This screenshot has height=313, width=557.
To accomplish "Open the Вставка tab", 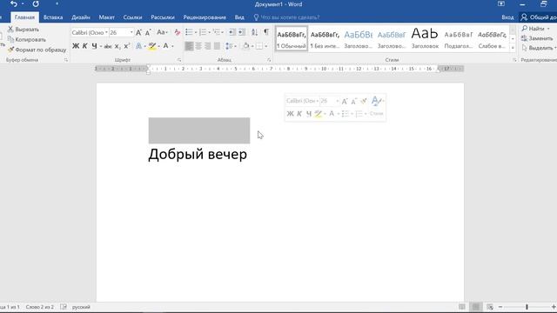I will (x=53, y=17).
